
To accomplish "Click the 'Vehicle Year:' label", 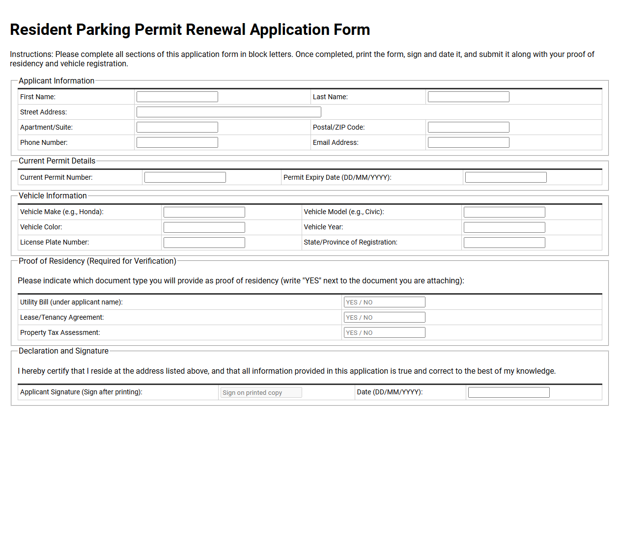I will (x=324, y=227).
